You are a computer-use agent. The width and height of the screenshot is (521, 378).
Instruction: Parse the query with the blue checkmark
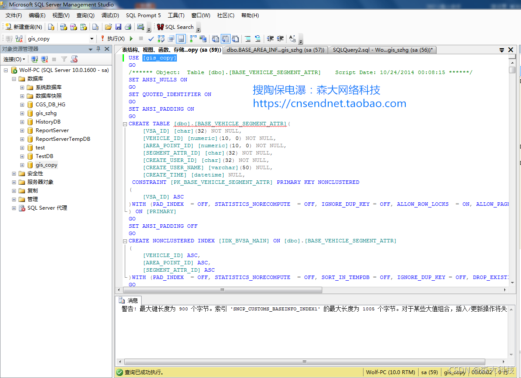point(151,39)
